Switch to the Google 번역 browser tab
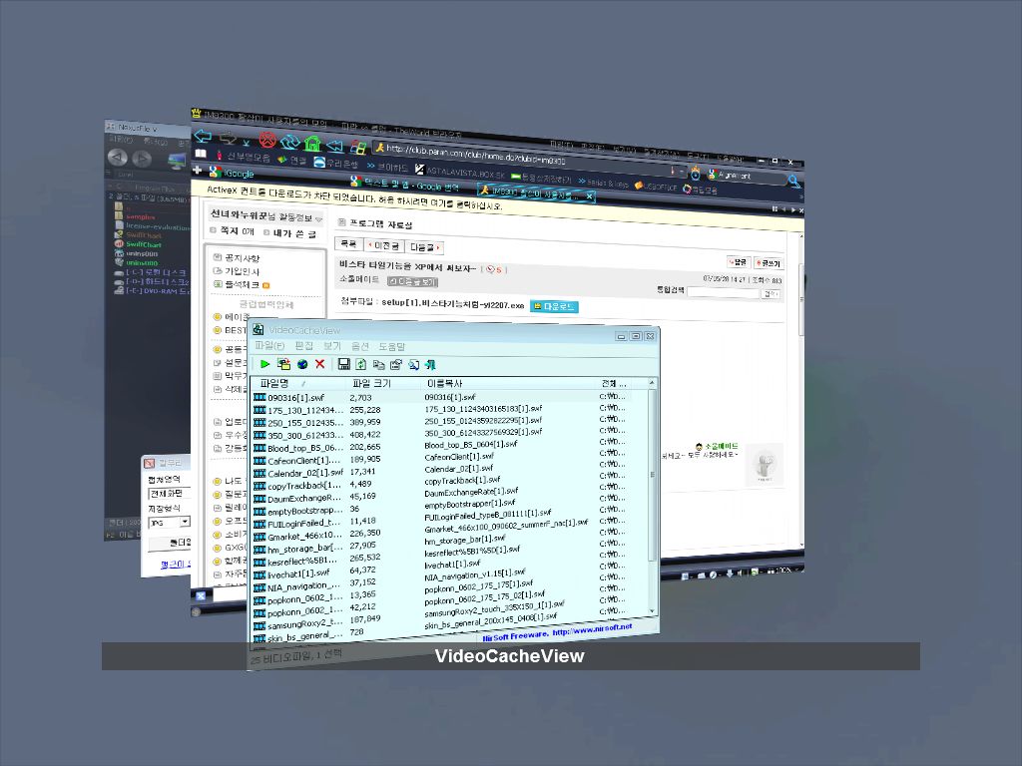 404,185
